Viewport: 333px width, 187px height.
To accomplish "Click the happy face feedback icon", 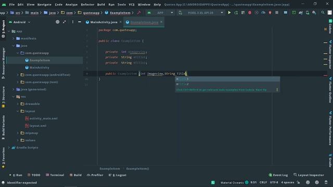I will coord(308,182).
